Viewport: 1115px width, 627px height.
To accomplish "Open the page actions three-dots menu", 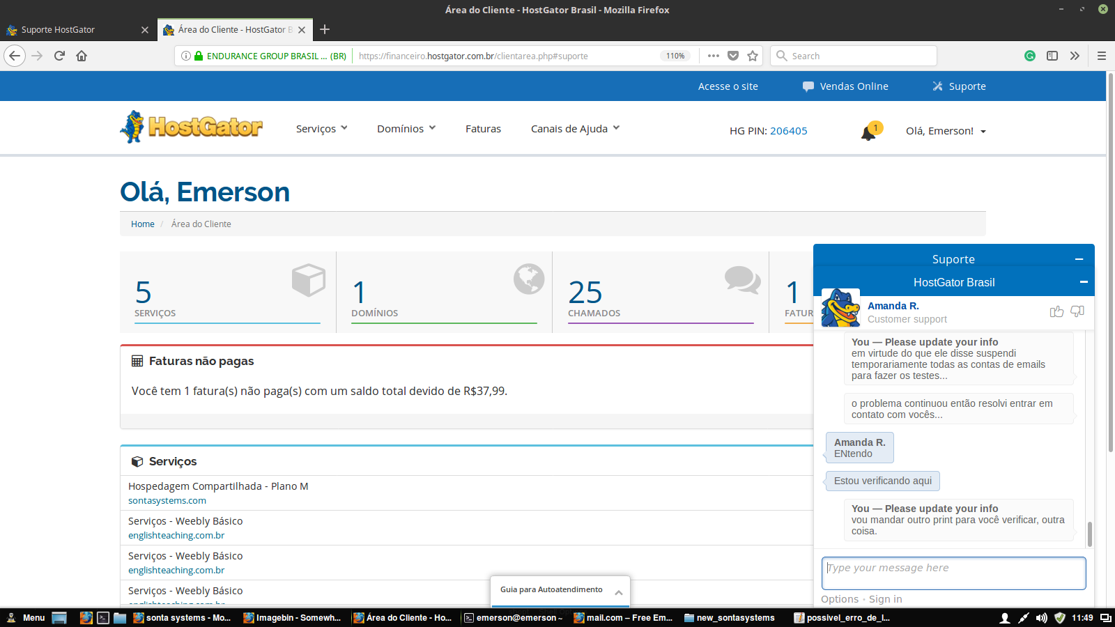I will [714, 56].
